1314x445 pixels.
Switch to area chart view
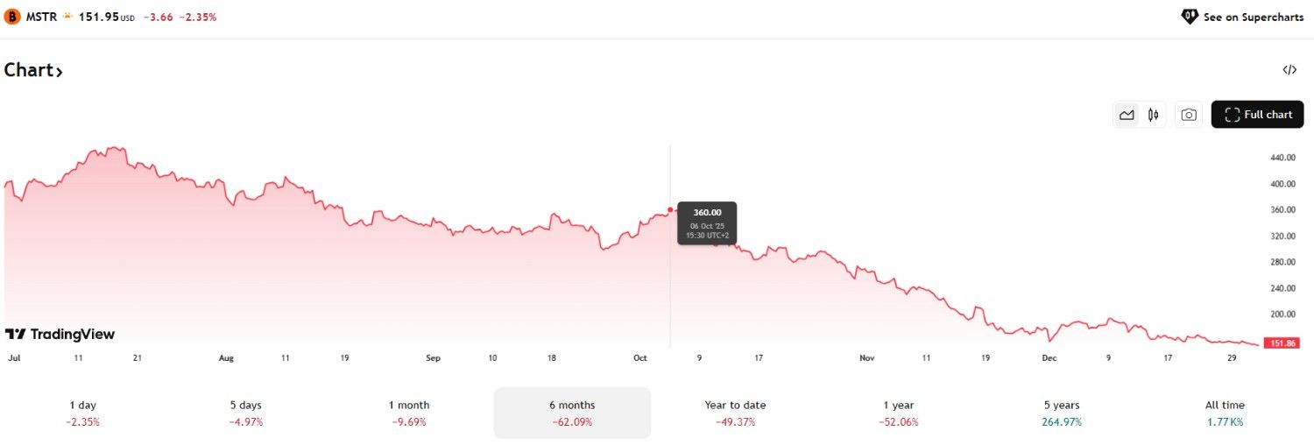coord(1127,115)
